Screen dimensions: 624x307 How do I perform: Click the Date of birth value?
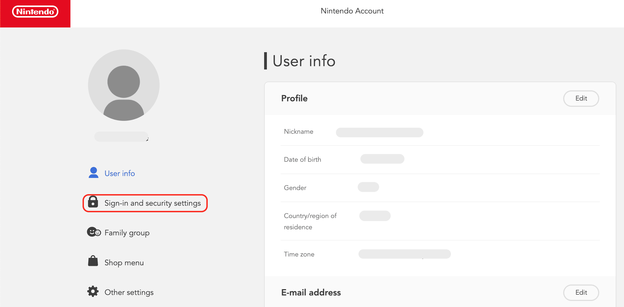(x=382, y=159)
